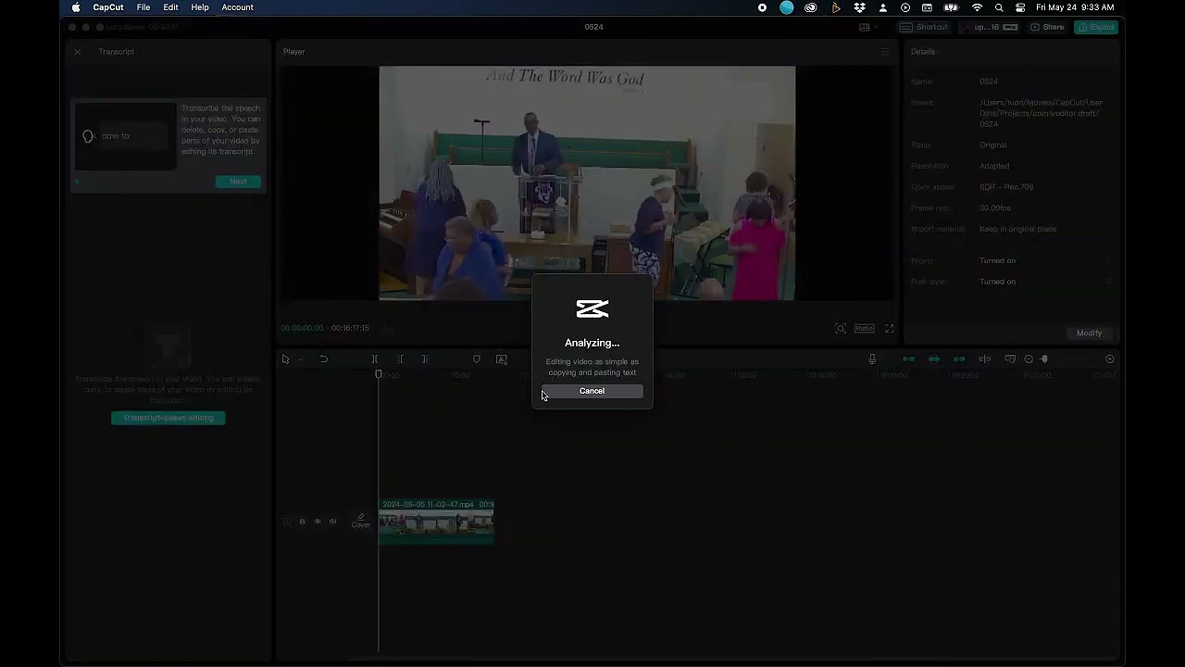Expand the pointer tool dropdown arrow
The image size is (1185, 667).
point(299,359)
